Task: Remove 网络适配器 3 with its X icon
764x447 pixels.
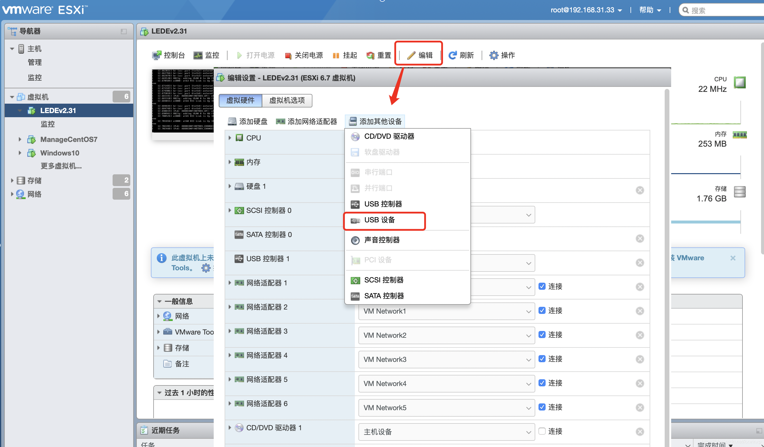Action: coord(640,335)
